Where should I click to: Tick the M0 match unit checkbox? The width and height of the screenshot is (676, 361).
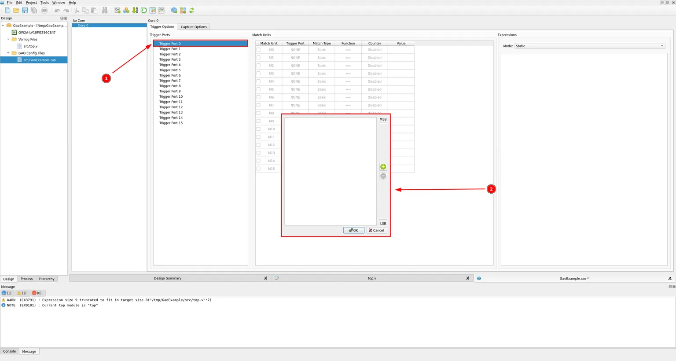pos(258,50)
